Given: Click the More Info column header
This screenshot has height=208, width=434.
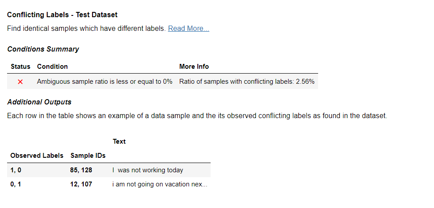Looking at the screenshot, I should pos(194,67).
